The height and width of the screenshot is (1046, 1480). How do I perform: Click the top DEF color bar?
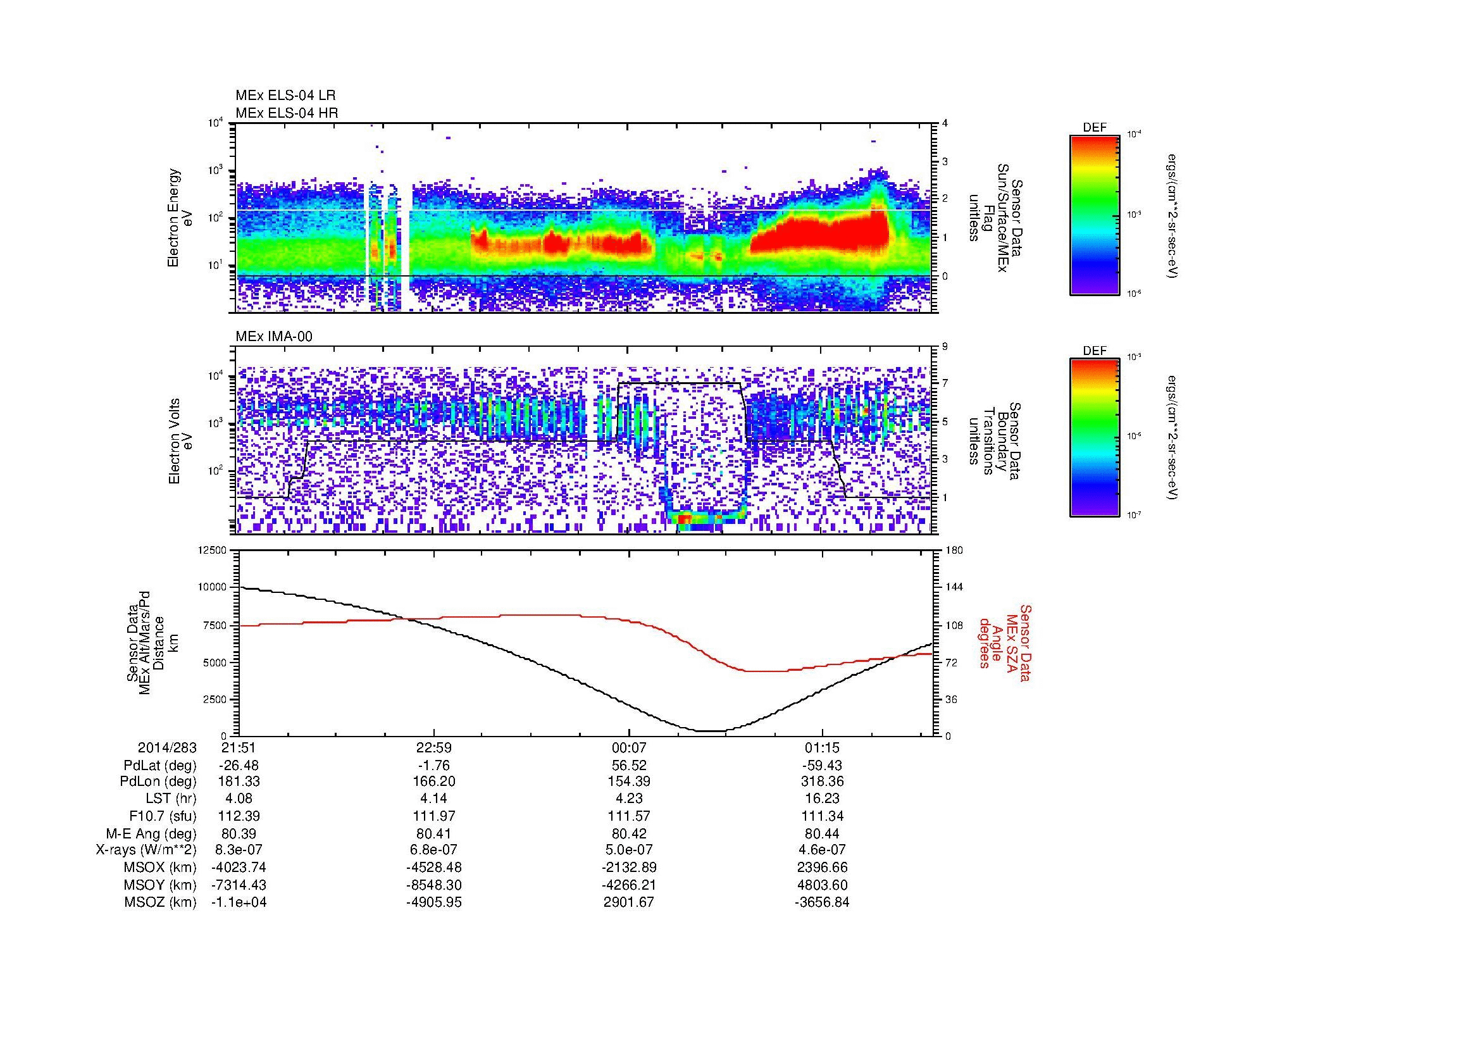(x=1094, y=215)
